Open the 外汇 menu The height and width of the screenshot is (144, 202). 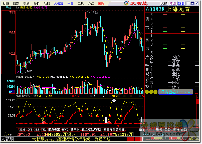click(91, 3)
